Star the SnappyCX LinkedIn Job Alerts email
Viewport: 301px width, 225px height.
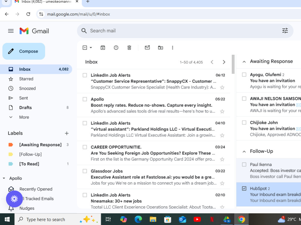pyautogui.click(x=222, y=87)
